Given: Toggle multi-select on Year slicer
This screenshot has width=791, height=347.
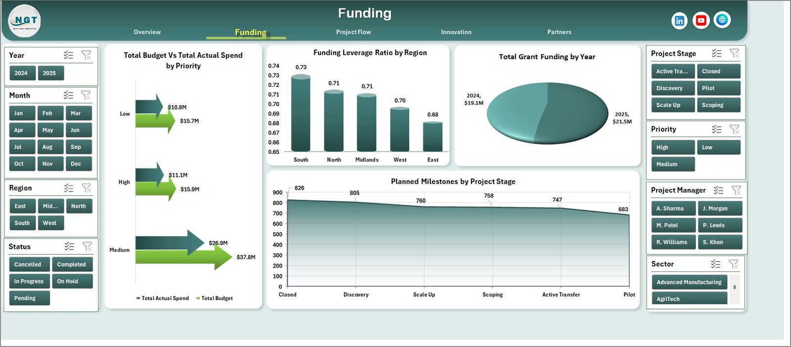Looking at the screenshot, I should tap(68, 55).
